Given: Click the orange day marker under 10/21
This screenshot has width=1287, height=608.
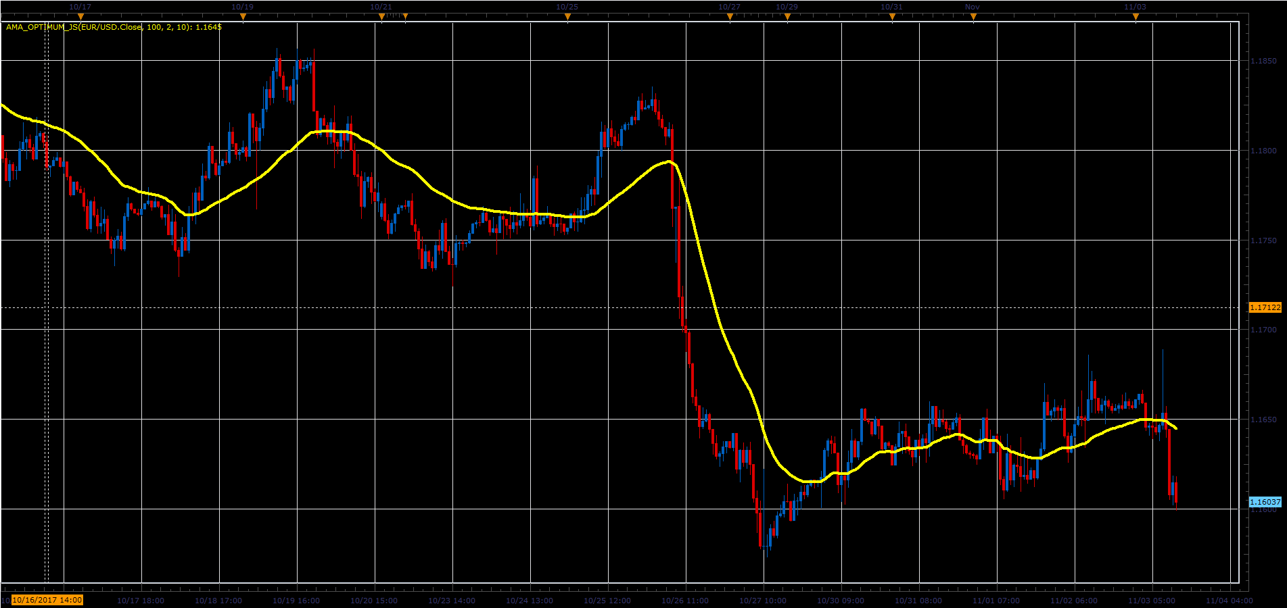Looking at the screenshot, I should 381,16.
